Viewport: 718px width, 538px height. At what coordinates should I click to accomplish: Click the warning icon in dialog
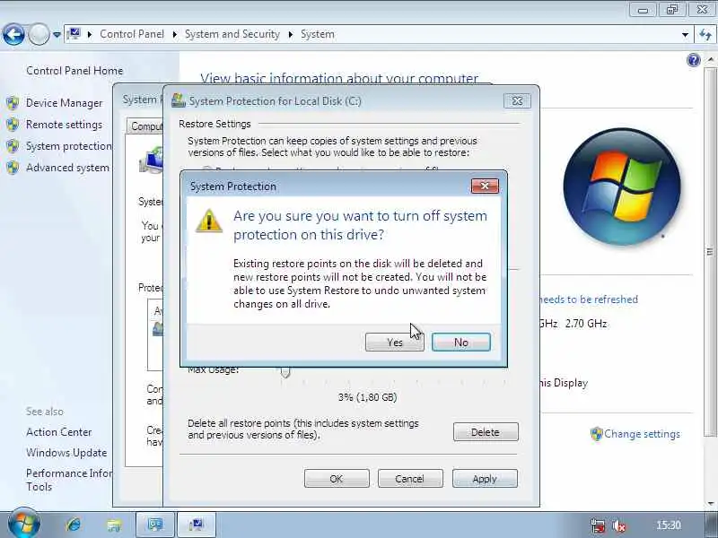click(x=209, y=221)
